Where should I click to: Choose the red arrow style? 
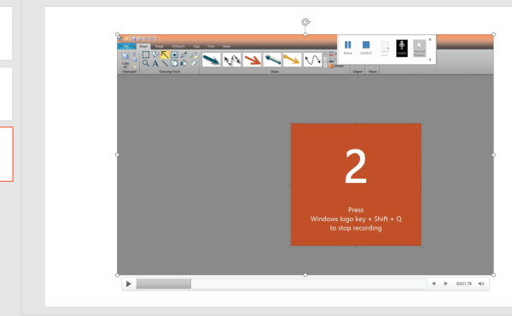[252, 60]
